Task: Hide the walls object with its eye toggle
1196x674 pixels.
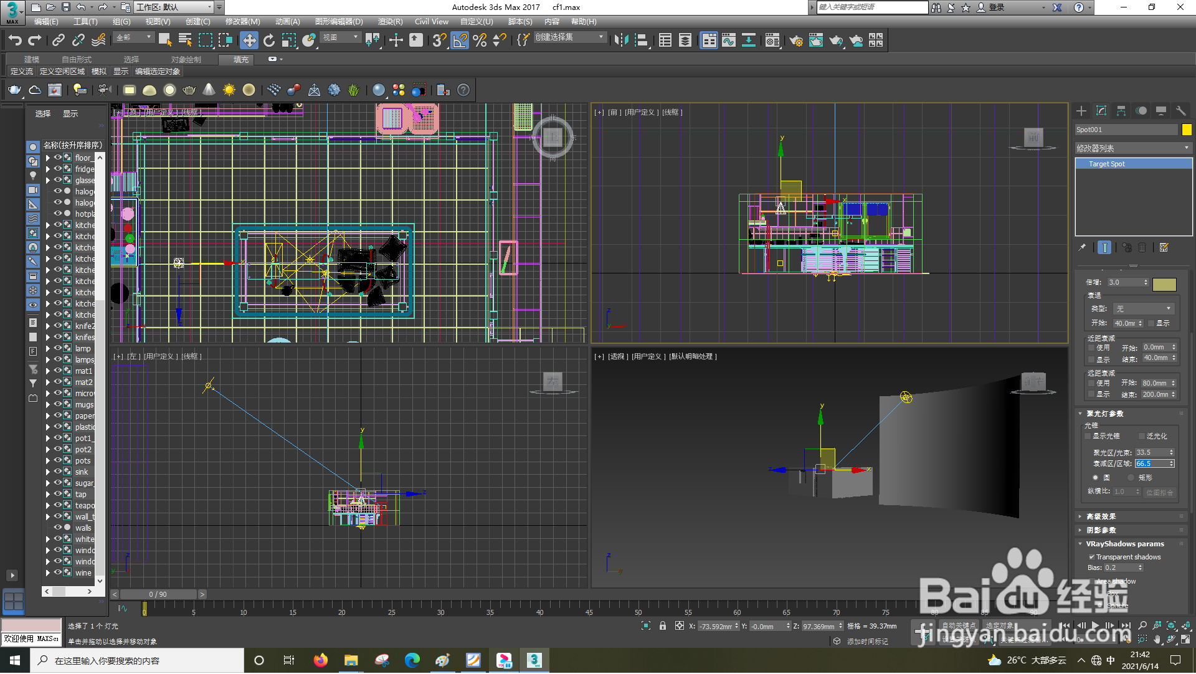Action: (57, 528)
